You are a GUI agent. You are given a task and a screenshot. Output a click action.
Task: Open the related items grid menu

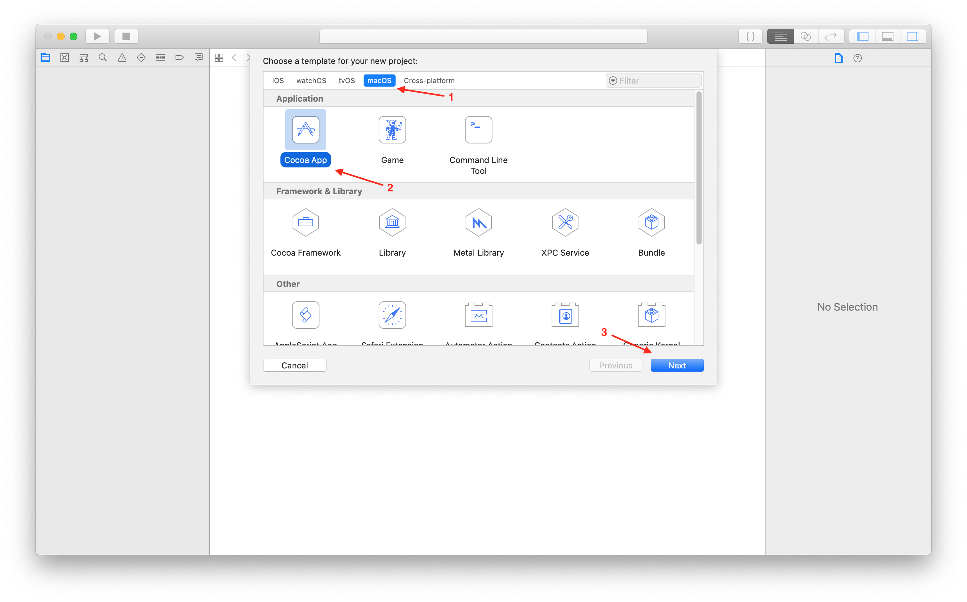click(219, 58)
